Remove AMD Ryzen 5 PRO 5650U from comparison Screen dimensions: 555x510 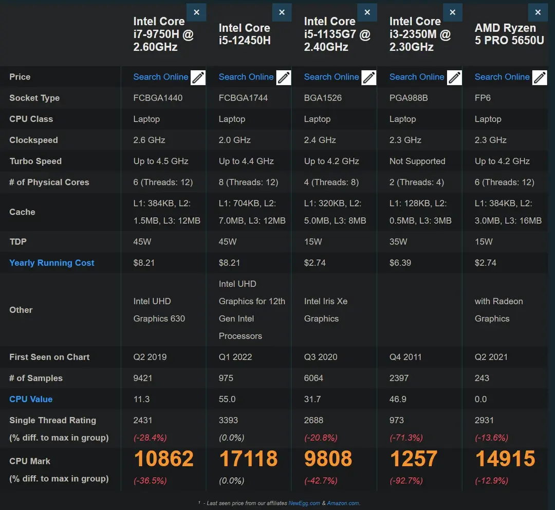[538, 12]
